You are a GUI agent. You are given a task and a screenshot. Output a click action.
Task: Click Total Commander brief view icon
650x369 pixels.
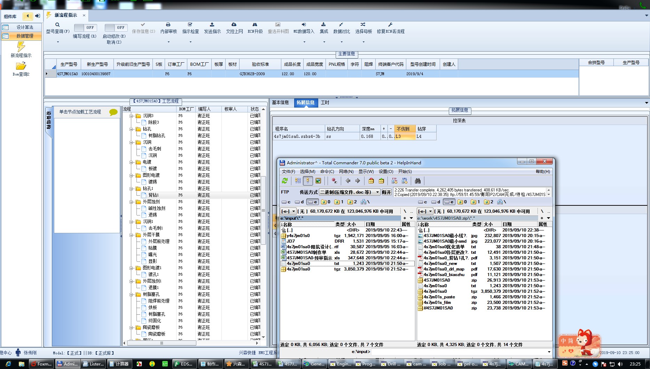(298, 181)
